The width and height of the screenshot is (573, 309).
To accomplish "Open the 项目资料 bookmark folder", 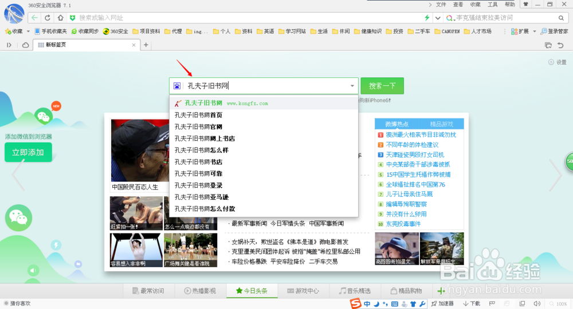I will pos(146,31).
